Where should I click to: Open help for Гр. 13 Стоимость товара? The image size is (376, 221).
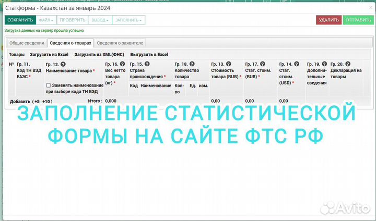(x=229, y=64)
